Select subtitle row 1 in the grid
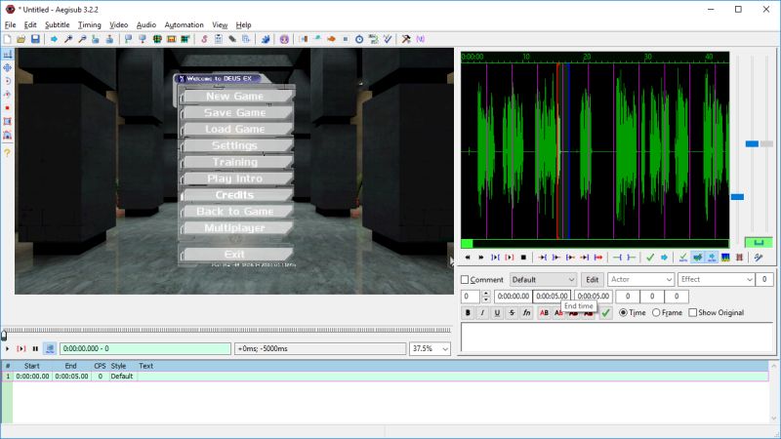This screenshot has height=439, width=781. pos(385,377)
